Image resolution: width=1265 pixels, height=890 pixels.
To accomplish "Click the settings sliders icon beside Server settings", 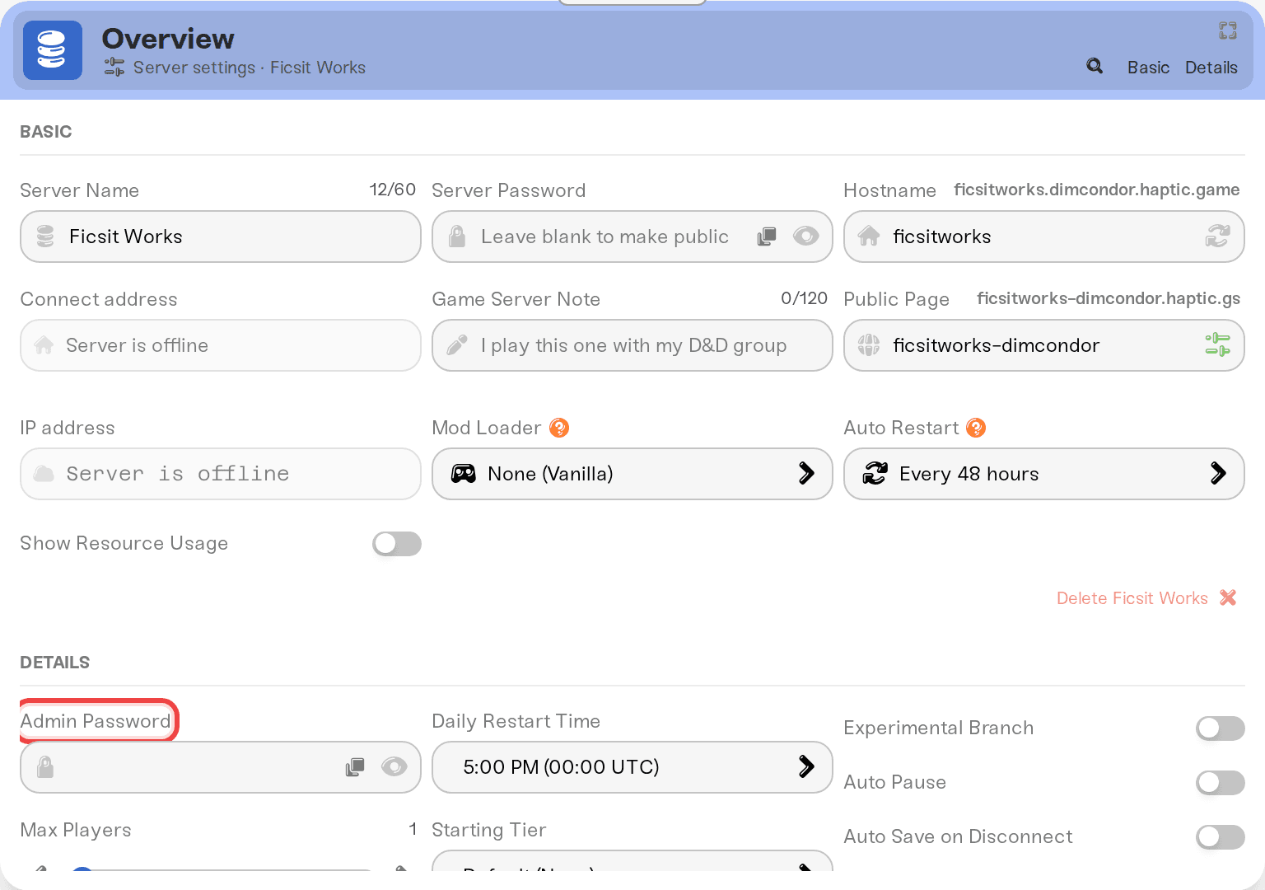I will coord(114,68).
